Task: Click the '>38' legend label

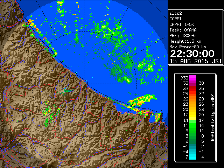Action: 184,78
